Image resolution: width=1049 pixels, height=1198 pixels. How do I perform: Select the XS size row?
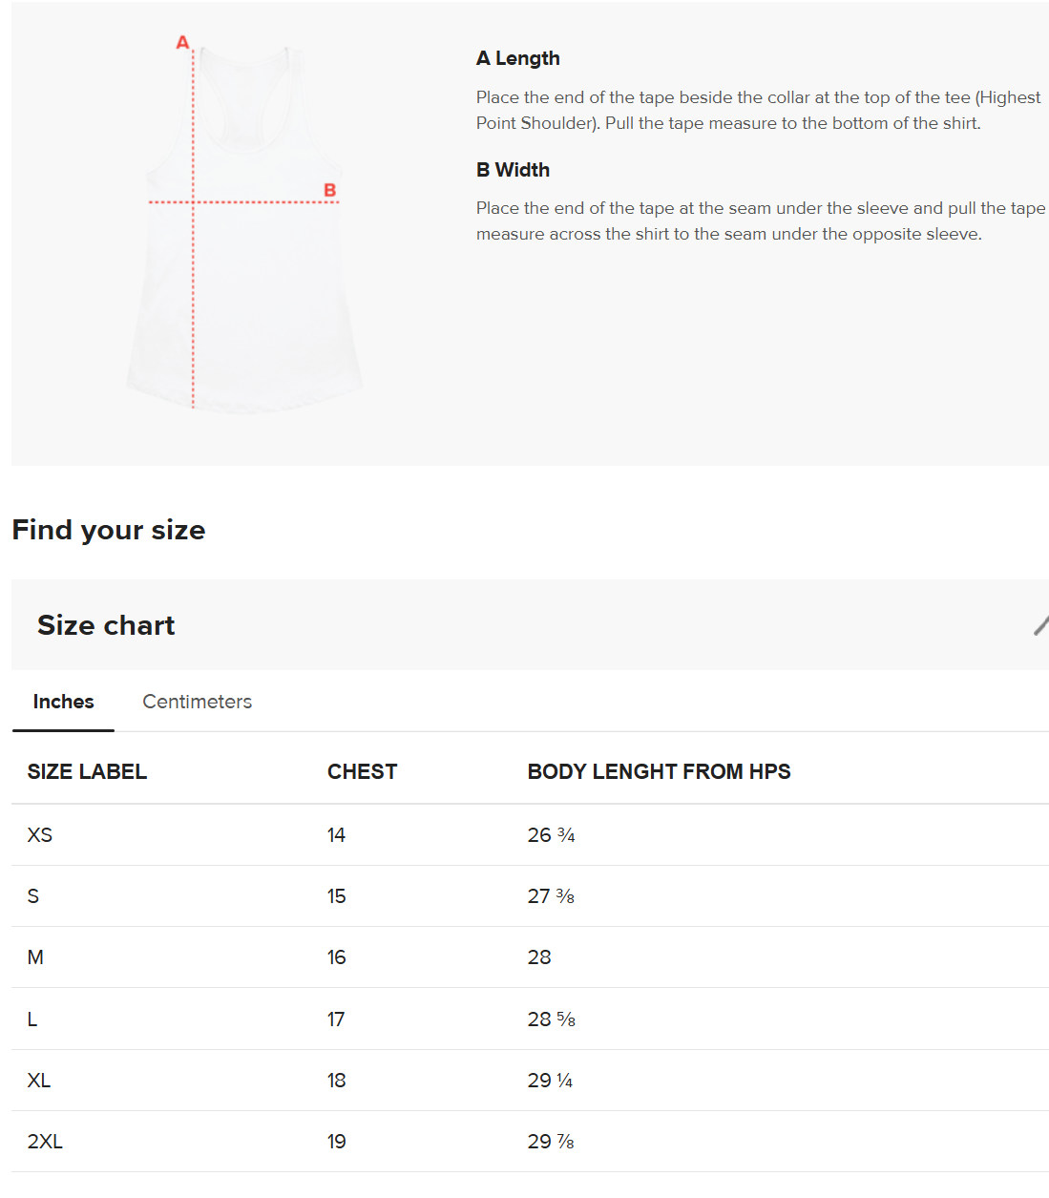(530, 835)
